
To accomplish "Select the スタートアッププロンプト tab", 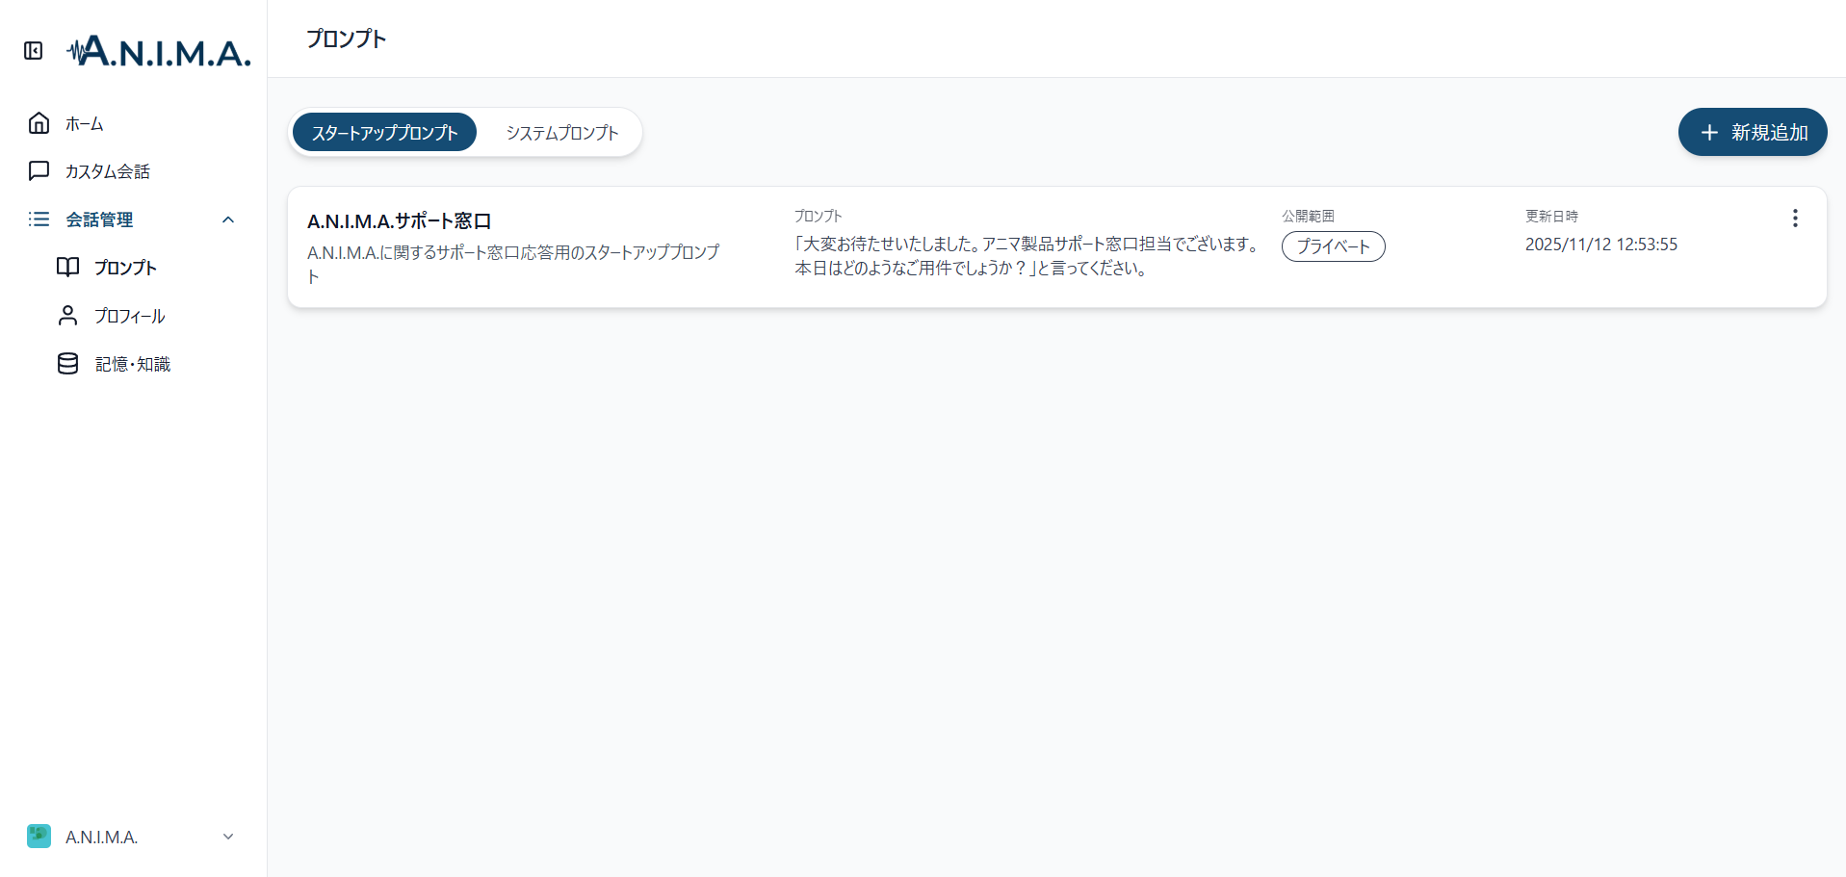I will coord(384,132).
